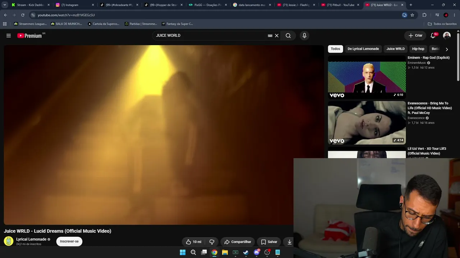Image resolution: width=460 pixels, height=258 pixels.
Task: Open the Windows Start menu
Action: tap(183, 252)
